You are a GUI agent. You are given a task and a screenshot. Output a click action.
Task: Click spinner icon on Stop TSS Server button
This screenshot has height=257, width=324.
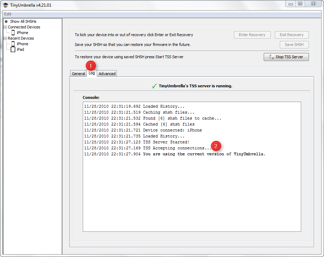(x=271, y=57)
